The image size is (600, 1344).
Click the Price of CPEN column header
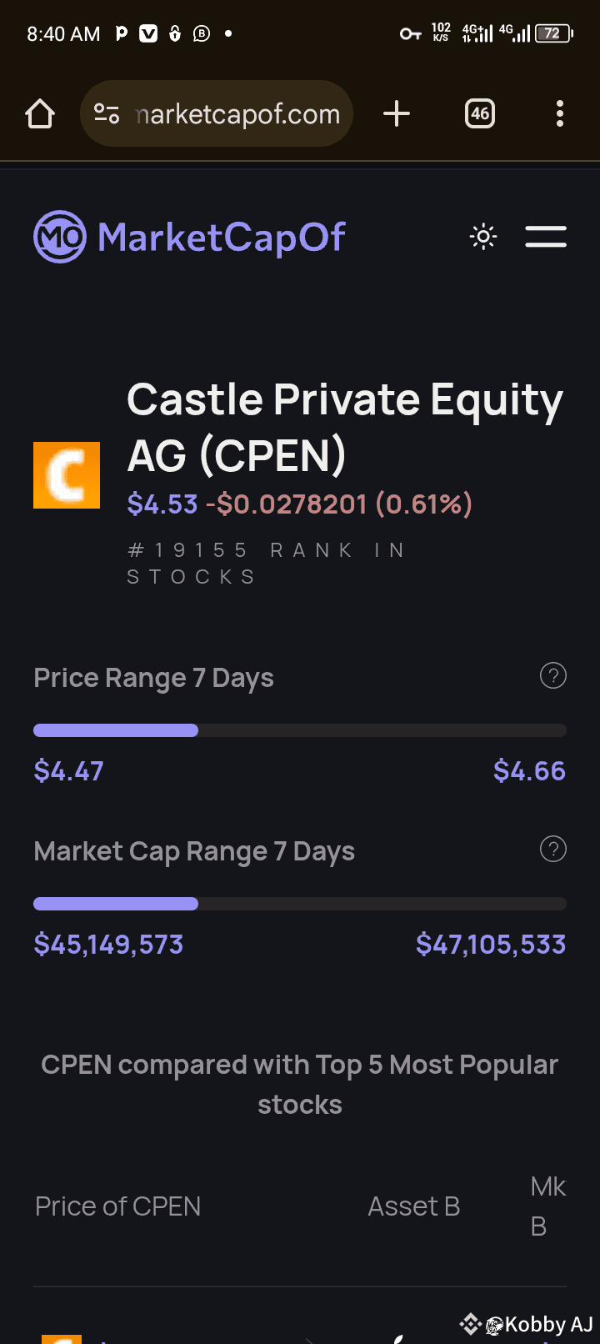pyautogui.click(x=118, y=1206)
